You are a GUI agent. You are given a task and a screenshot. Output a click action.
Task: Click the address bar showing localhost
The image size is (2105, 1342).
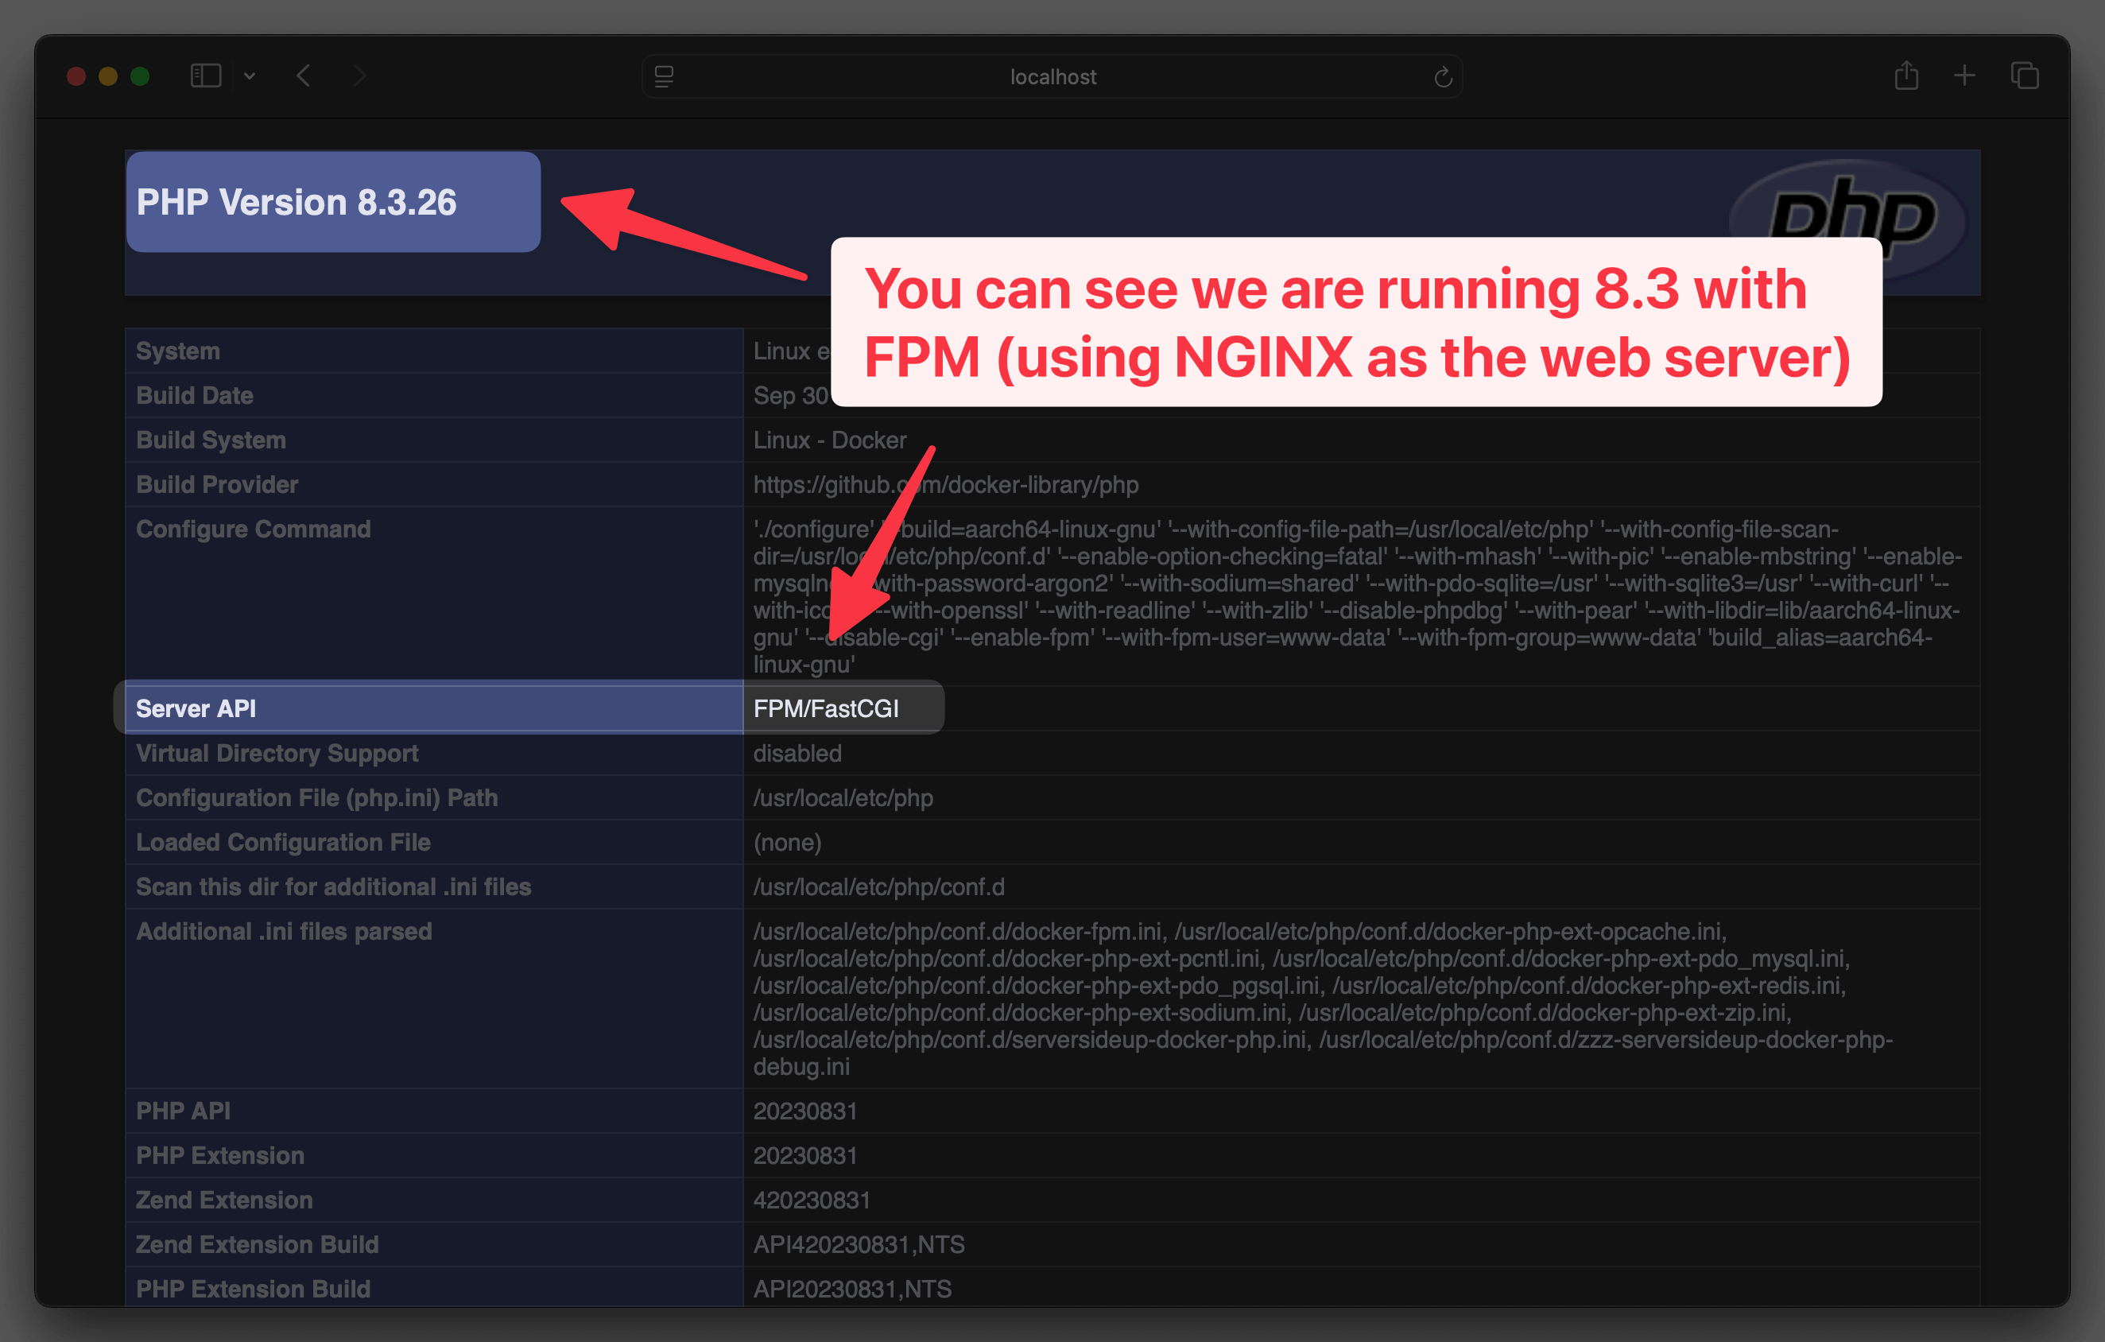pos(1052,76)
